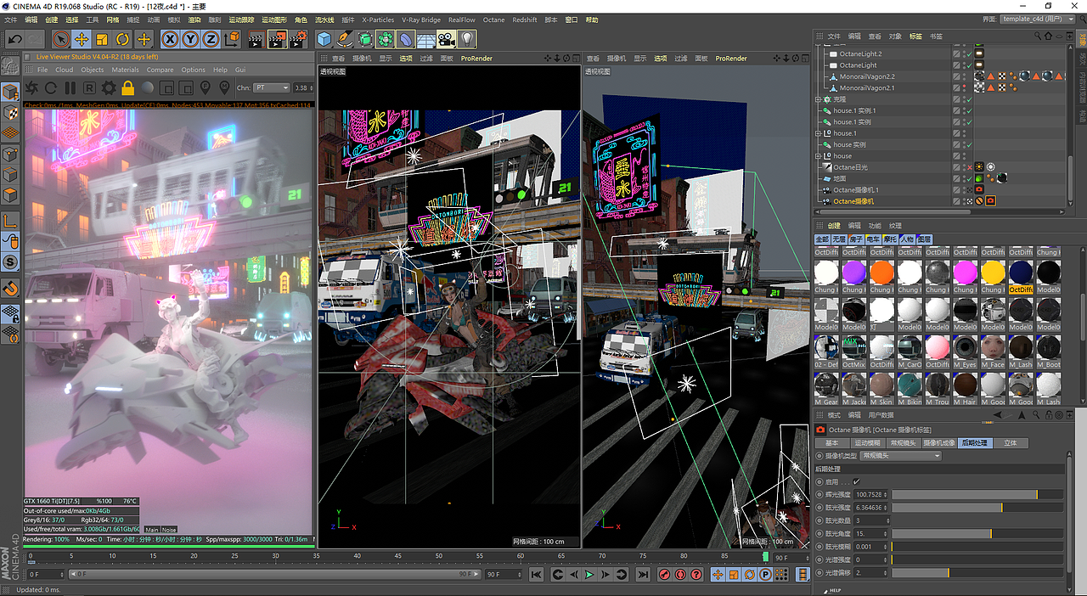This screenshot has width=1087, height=596.
Task: Activate the Move tool
Action: (82, 39)
